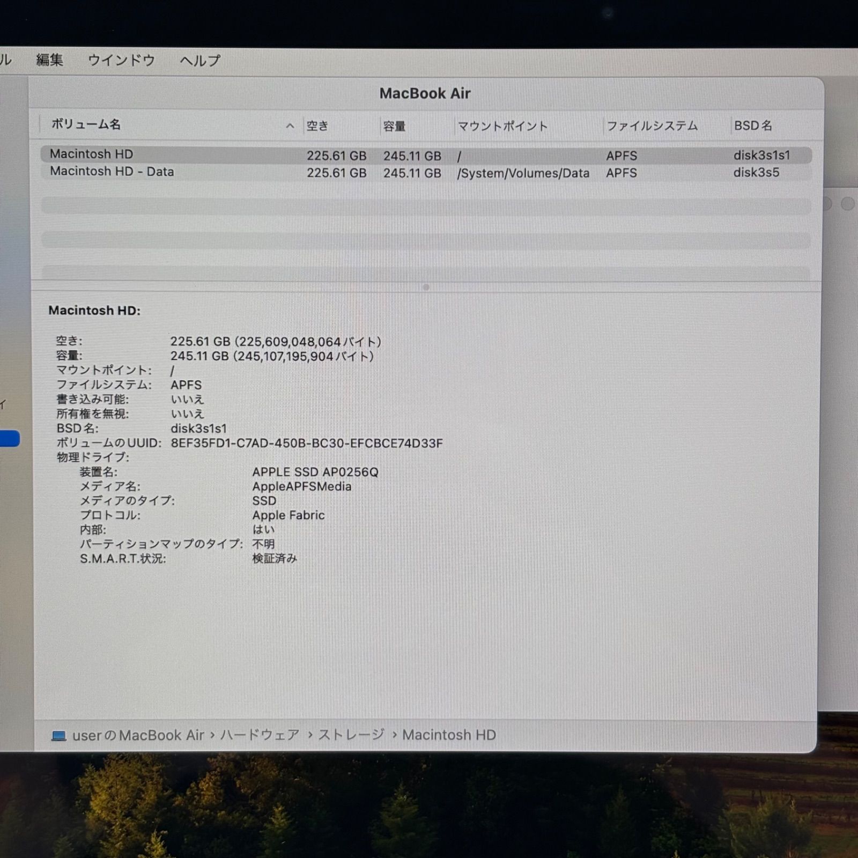Sort by マウントポイント column header

click(502, 126)
